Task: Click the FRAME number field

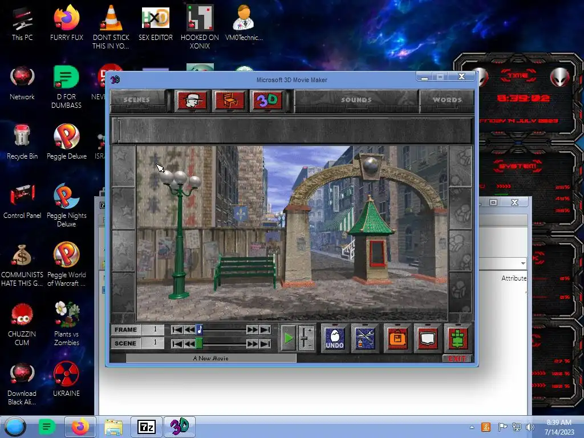Action: pyautogui.click(x=153, y=330)
